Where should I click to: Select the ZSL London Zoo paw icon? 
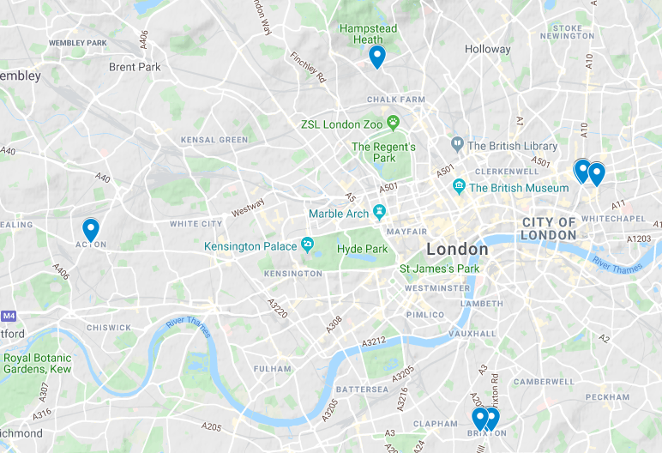tap(393, 123)
